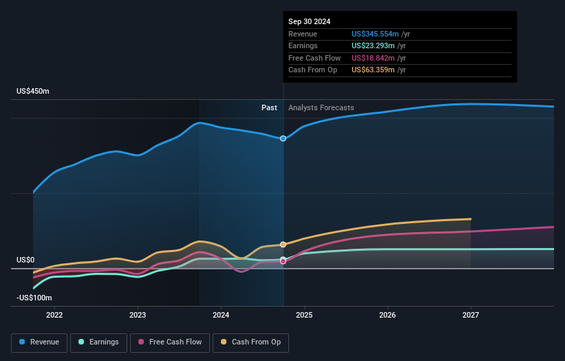
Task: Toggle the Cash From Op legend button
Action: 250,342
